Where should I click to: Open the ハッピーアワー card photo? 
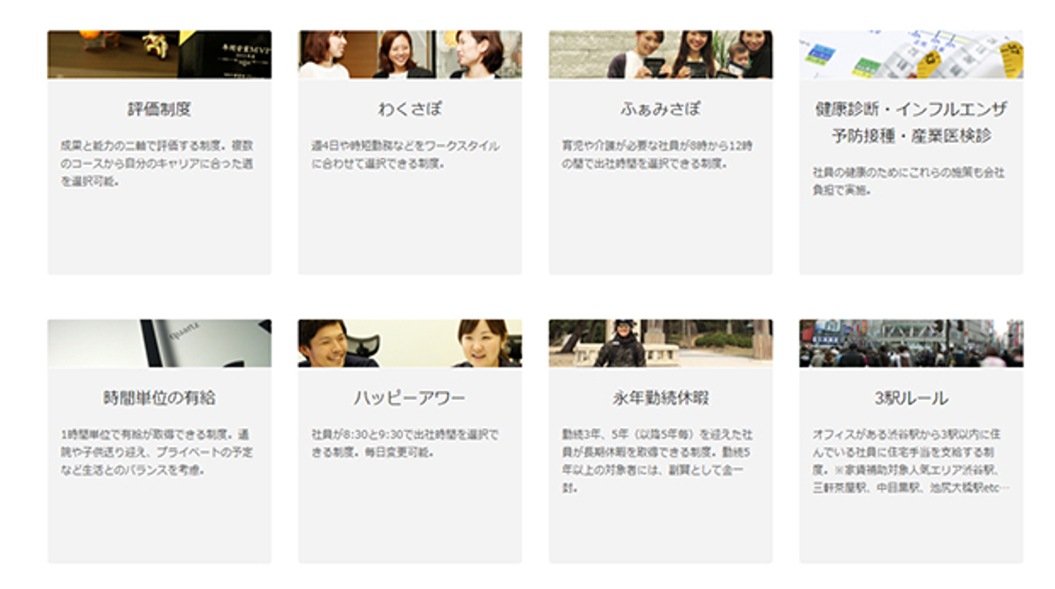(410, 343)
